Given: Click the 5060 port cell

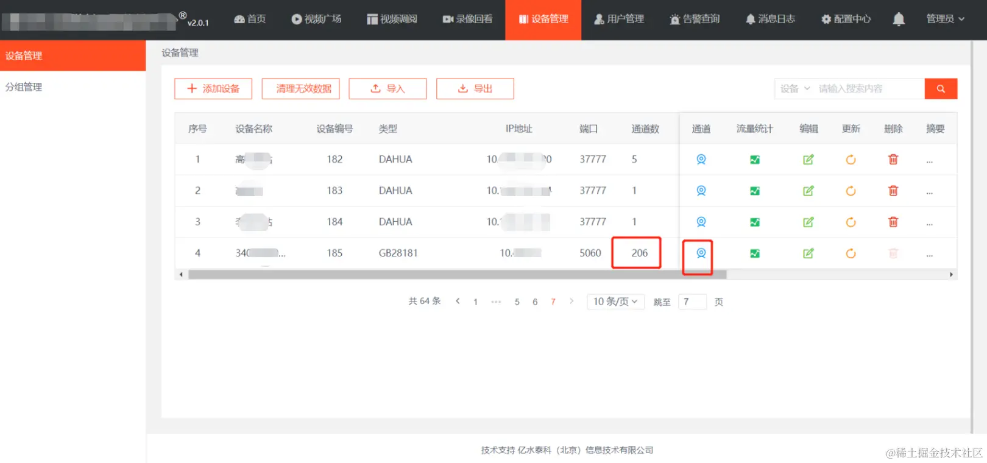Looking at the screenshot, I should (590, 253).
